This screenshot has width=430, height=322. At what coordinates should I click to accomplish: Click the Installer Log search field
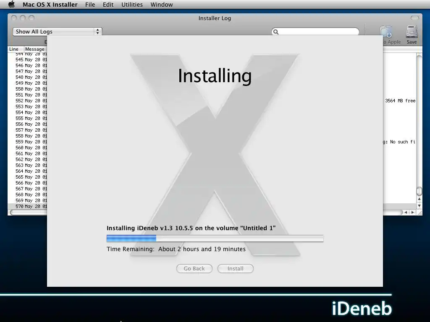(315, 31)
